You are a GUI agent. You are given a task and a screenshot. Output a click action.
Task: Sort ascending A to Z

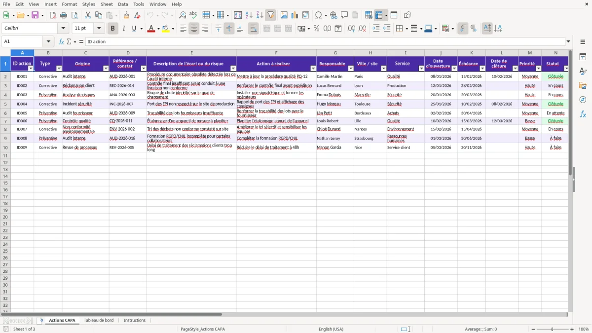click(x=249, y=15)
